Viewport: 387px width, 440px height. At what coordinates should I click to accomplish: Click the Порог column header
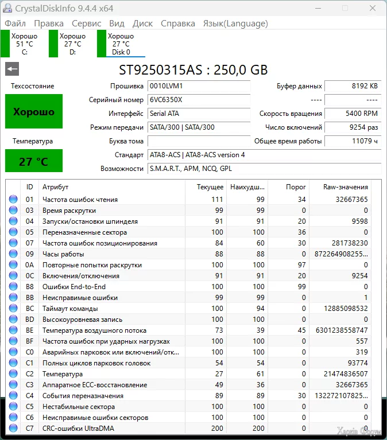click(289, 187)
